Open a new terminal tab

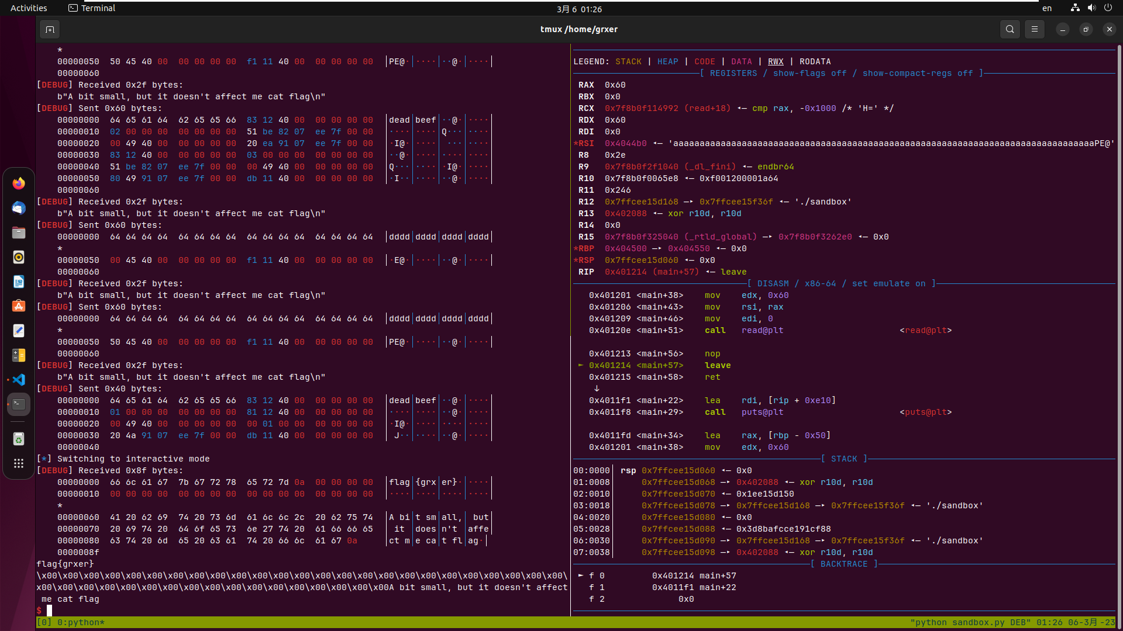point(50,29)
